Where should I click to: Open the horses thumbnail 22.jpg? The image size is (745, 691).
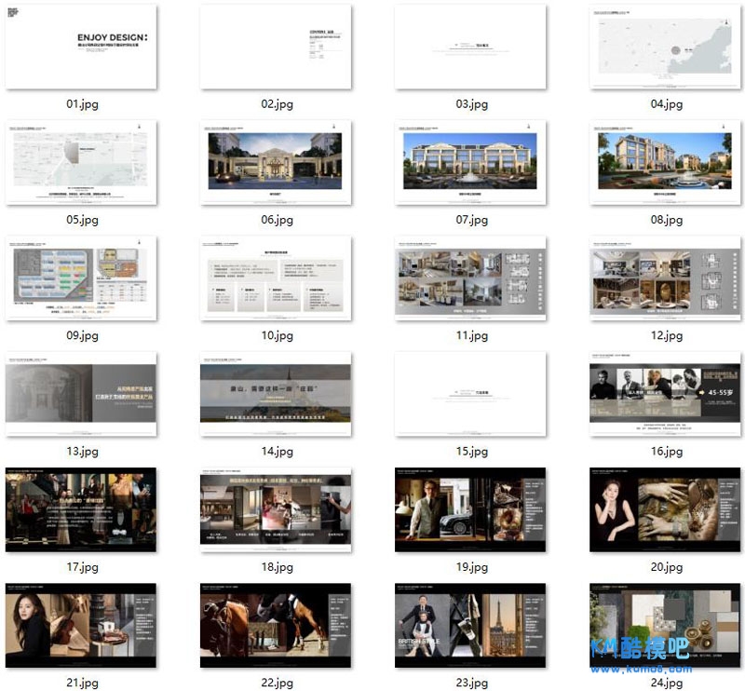pyautogui.click(x=276, y=625)
